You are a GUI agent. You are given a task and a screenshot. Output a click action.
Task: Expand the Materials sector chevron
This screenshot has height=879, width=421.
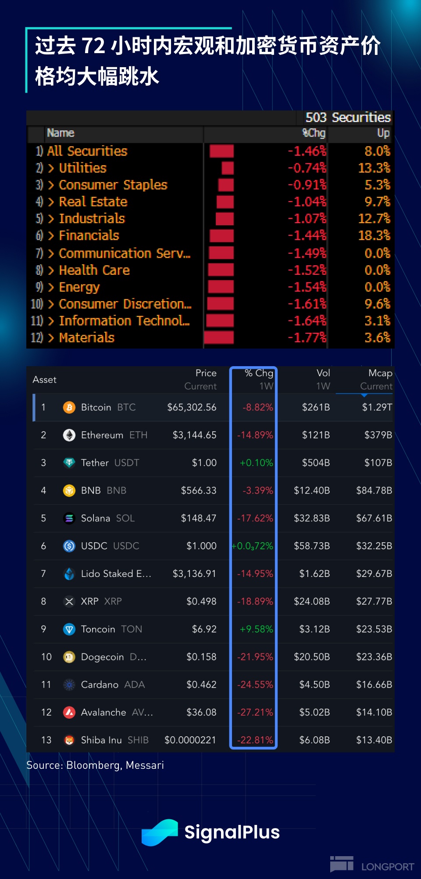click(51, 338)
